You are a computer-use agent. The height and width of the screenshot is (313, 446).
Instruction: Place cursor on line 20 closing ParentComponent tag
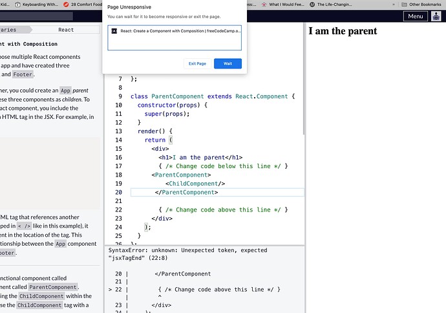[x=186, y=192]
